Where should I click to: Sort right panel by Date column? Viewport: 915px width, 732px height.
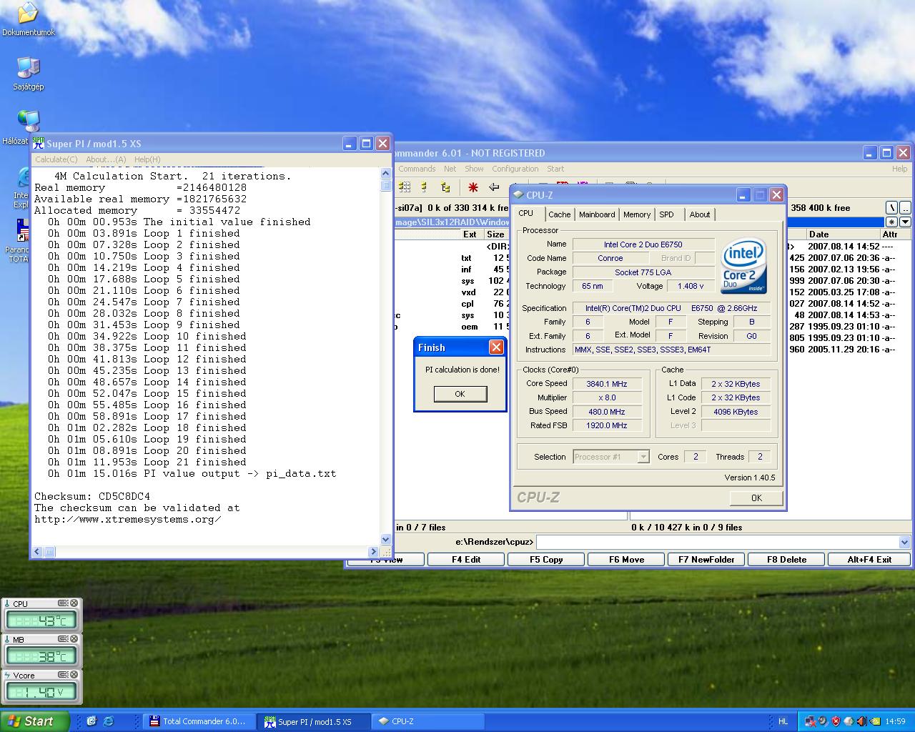coord(842,234)
